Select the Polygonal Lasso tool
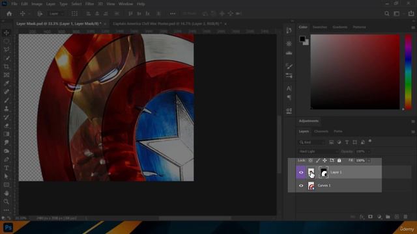Viewport: 417px width, 234px height. [7, 49]
